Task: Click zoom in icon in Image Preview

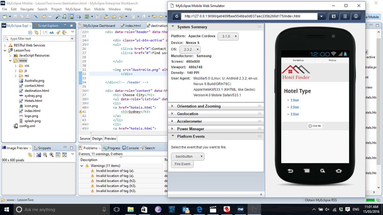Action: tap(51, 154)
